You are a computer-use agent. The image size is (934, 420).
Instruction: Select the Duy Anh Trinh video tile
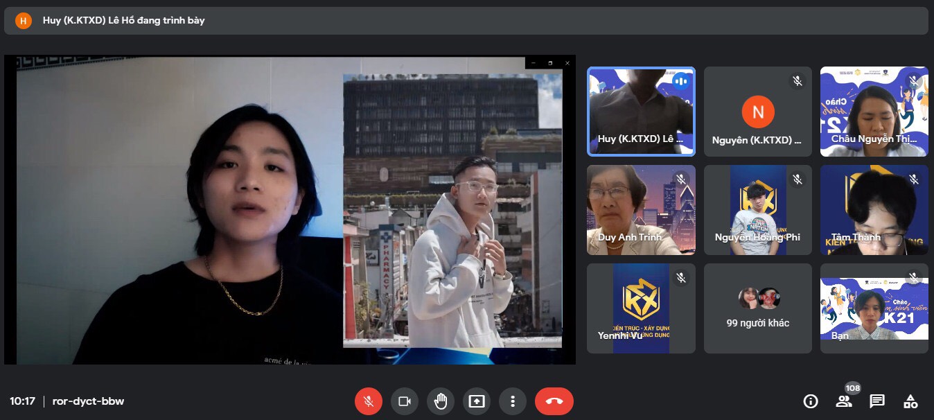click(641, 210)
